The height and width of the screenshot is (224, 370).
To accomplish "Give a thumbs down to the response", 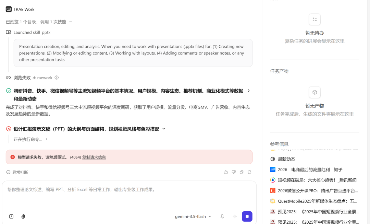I will click(x=234, y=172).
